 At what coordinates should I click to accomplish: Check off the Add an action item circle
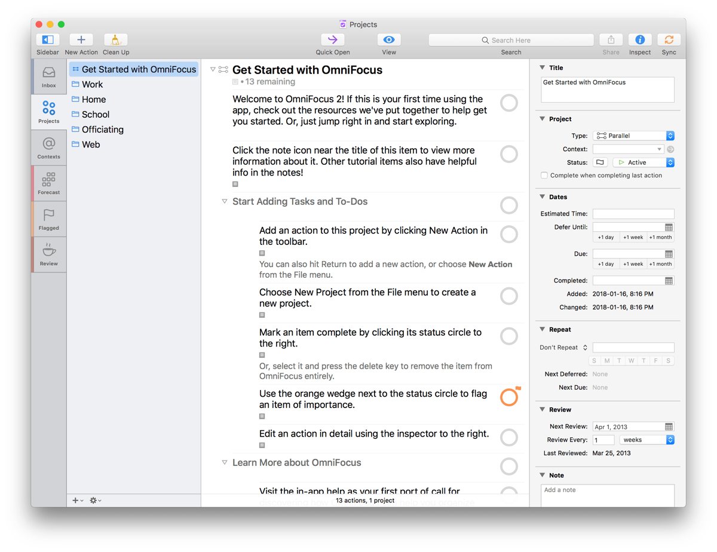click(x=509, y=234)
